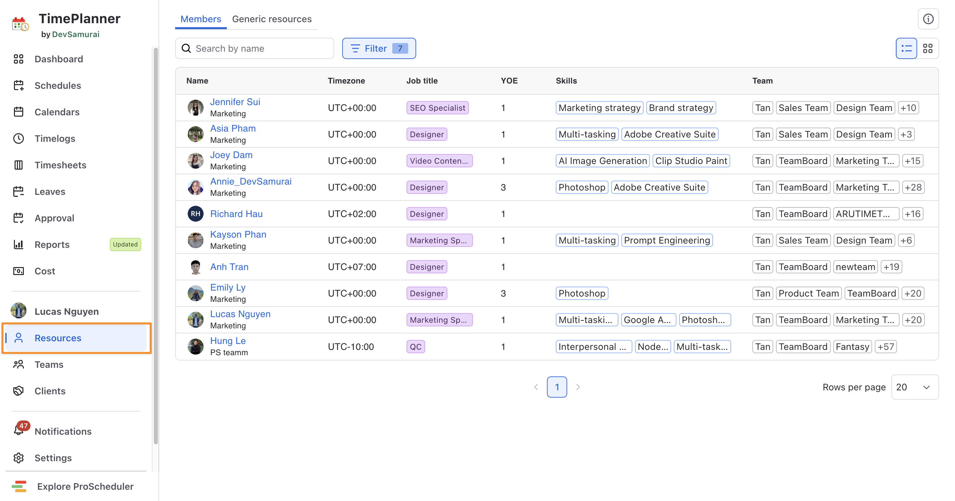Open Kayson Phan's member profile link
Viewport: 955px width, 501px height.
238,234
